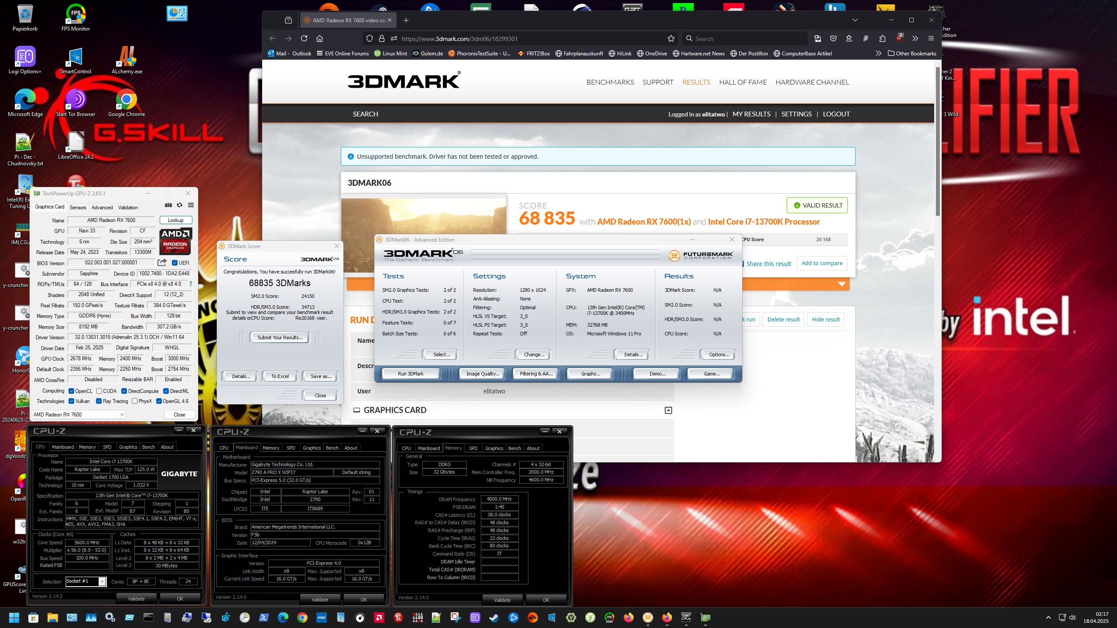Toggle UEFI checkbox in GPU-Z

coord(175,263)
